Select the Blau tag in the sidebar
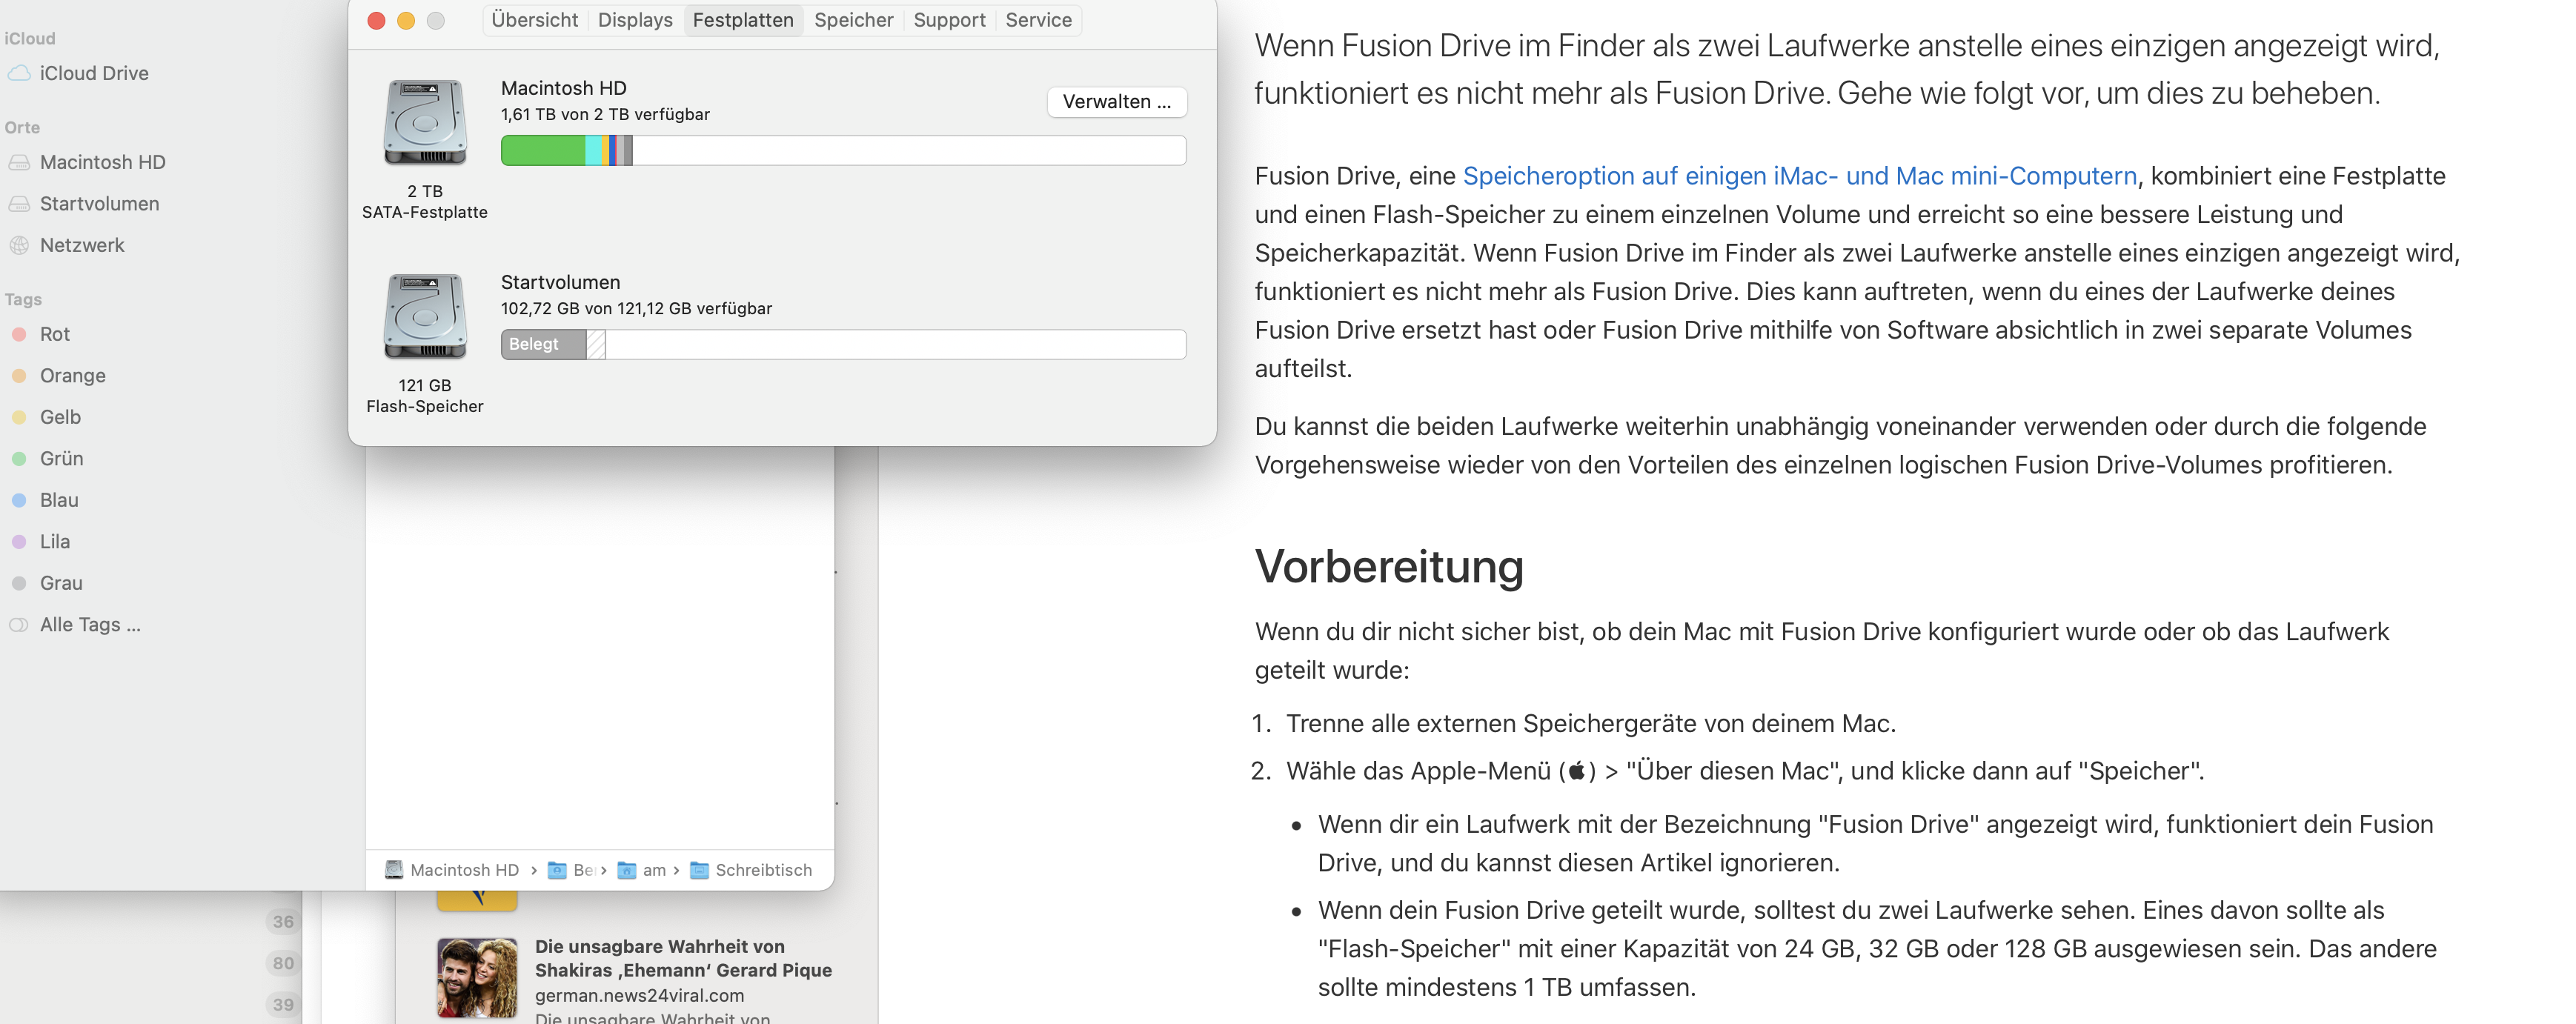 point(58,500)
